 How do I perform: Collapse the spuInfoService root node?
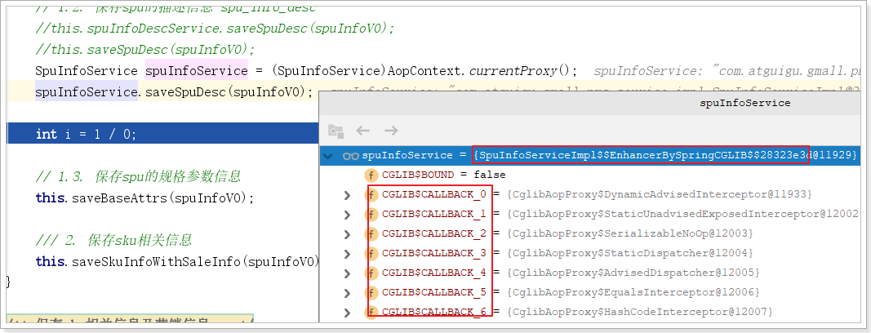[328, 155]
